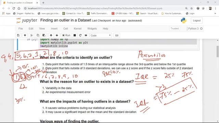219x123 pixels.
Task: Click the Last Checkpoint text
Action: pos(109,20)
